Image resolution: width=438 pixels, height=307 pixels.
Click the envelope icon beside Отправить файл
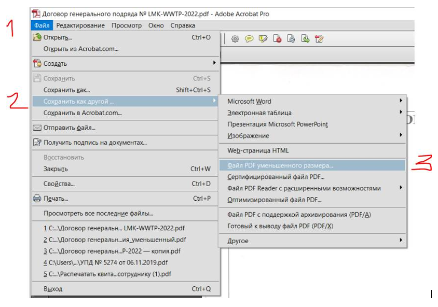click(37, 128)
